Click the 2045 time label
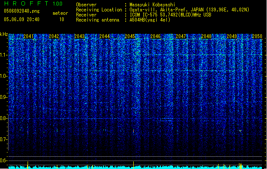The height and width of the screenshot is (169, 267). pos(130,36)
